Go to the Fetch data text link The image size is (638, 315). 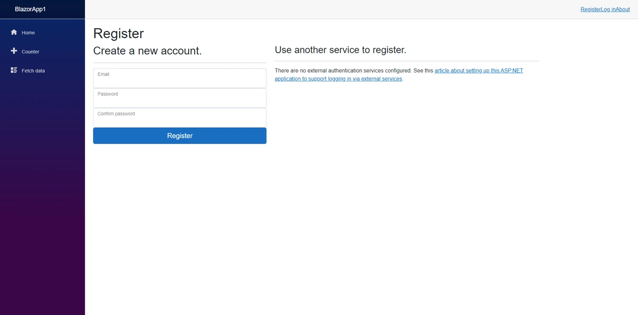[33, 71]
